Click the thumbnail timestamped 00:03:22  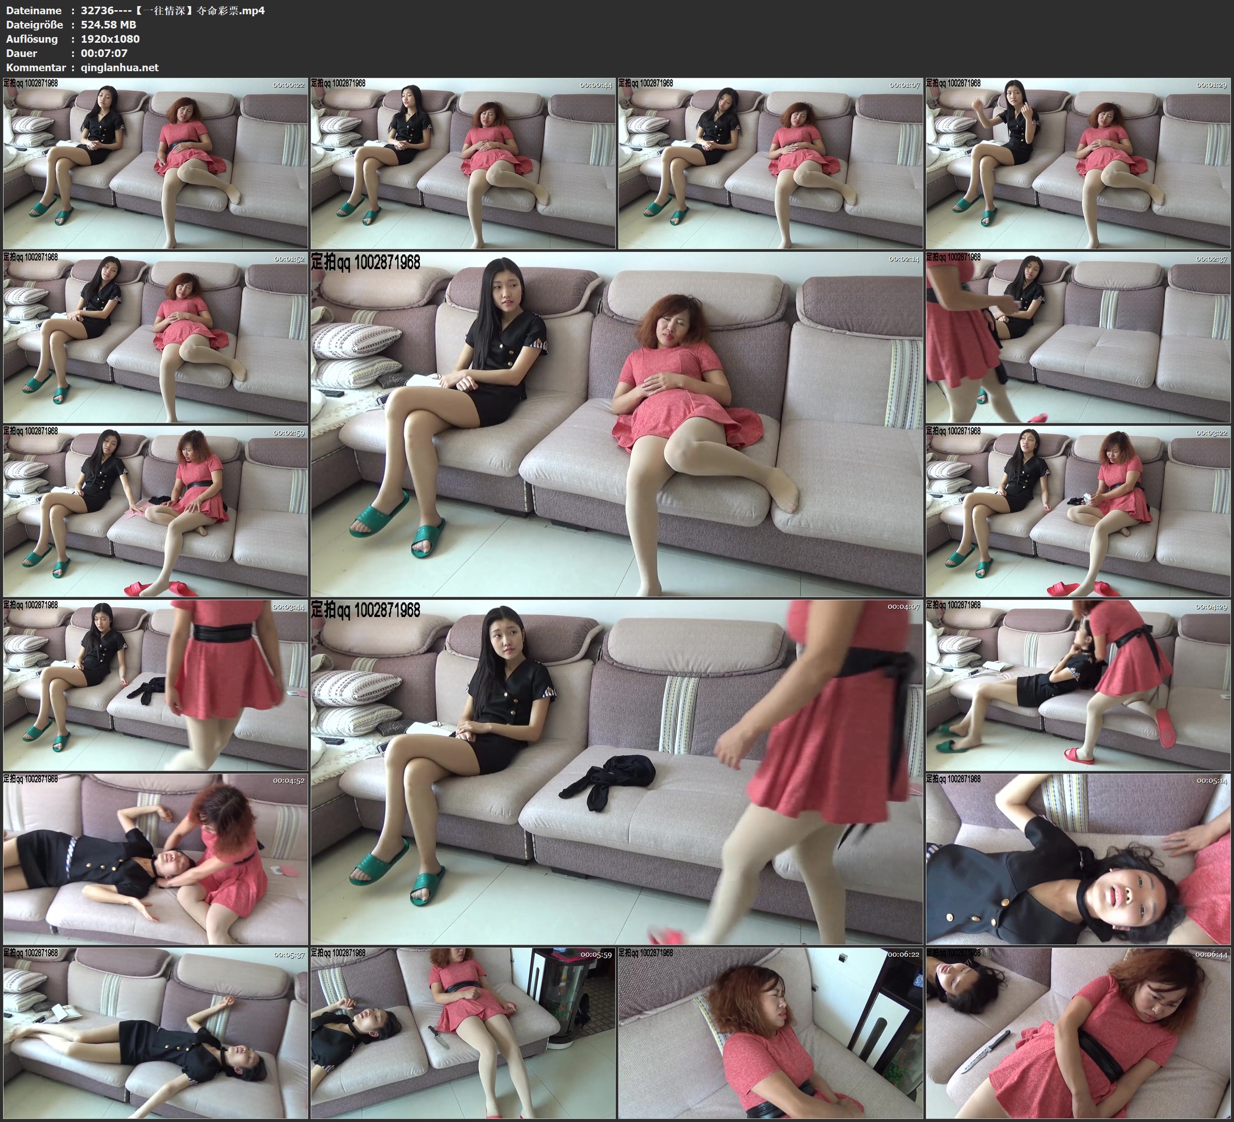tap(1078, 511)
